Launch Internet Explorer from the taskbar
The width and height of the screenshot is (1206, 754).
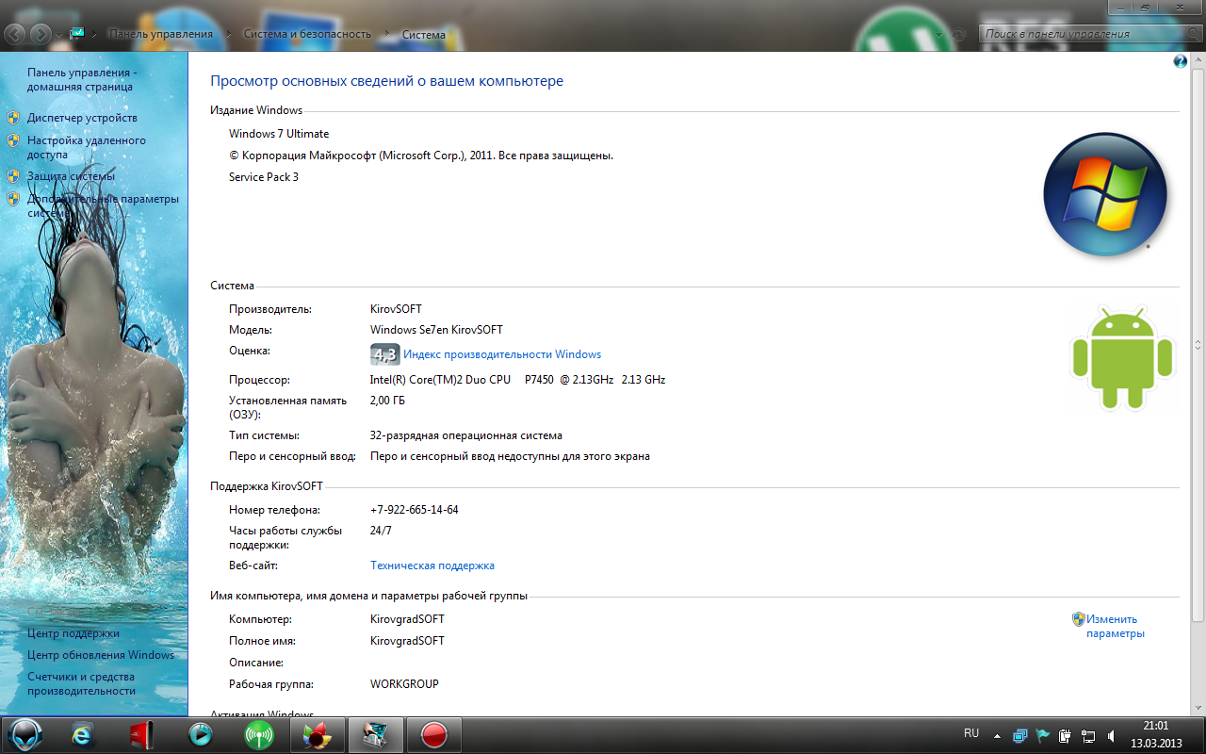[x=84, y=734]
